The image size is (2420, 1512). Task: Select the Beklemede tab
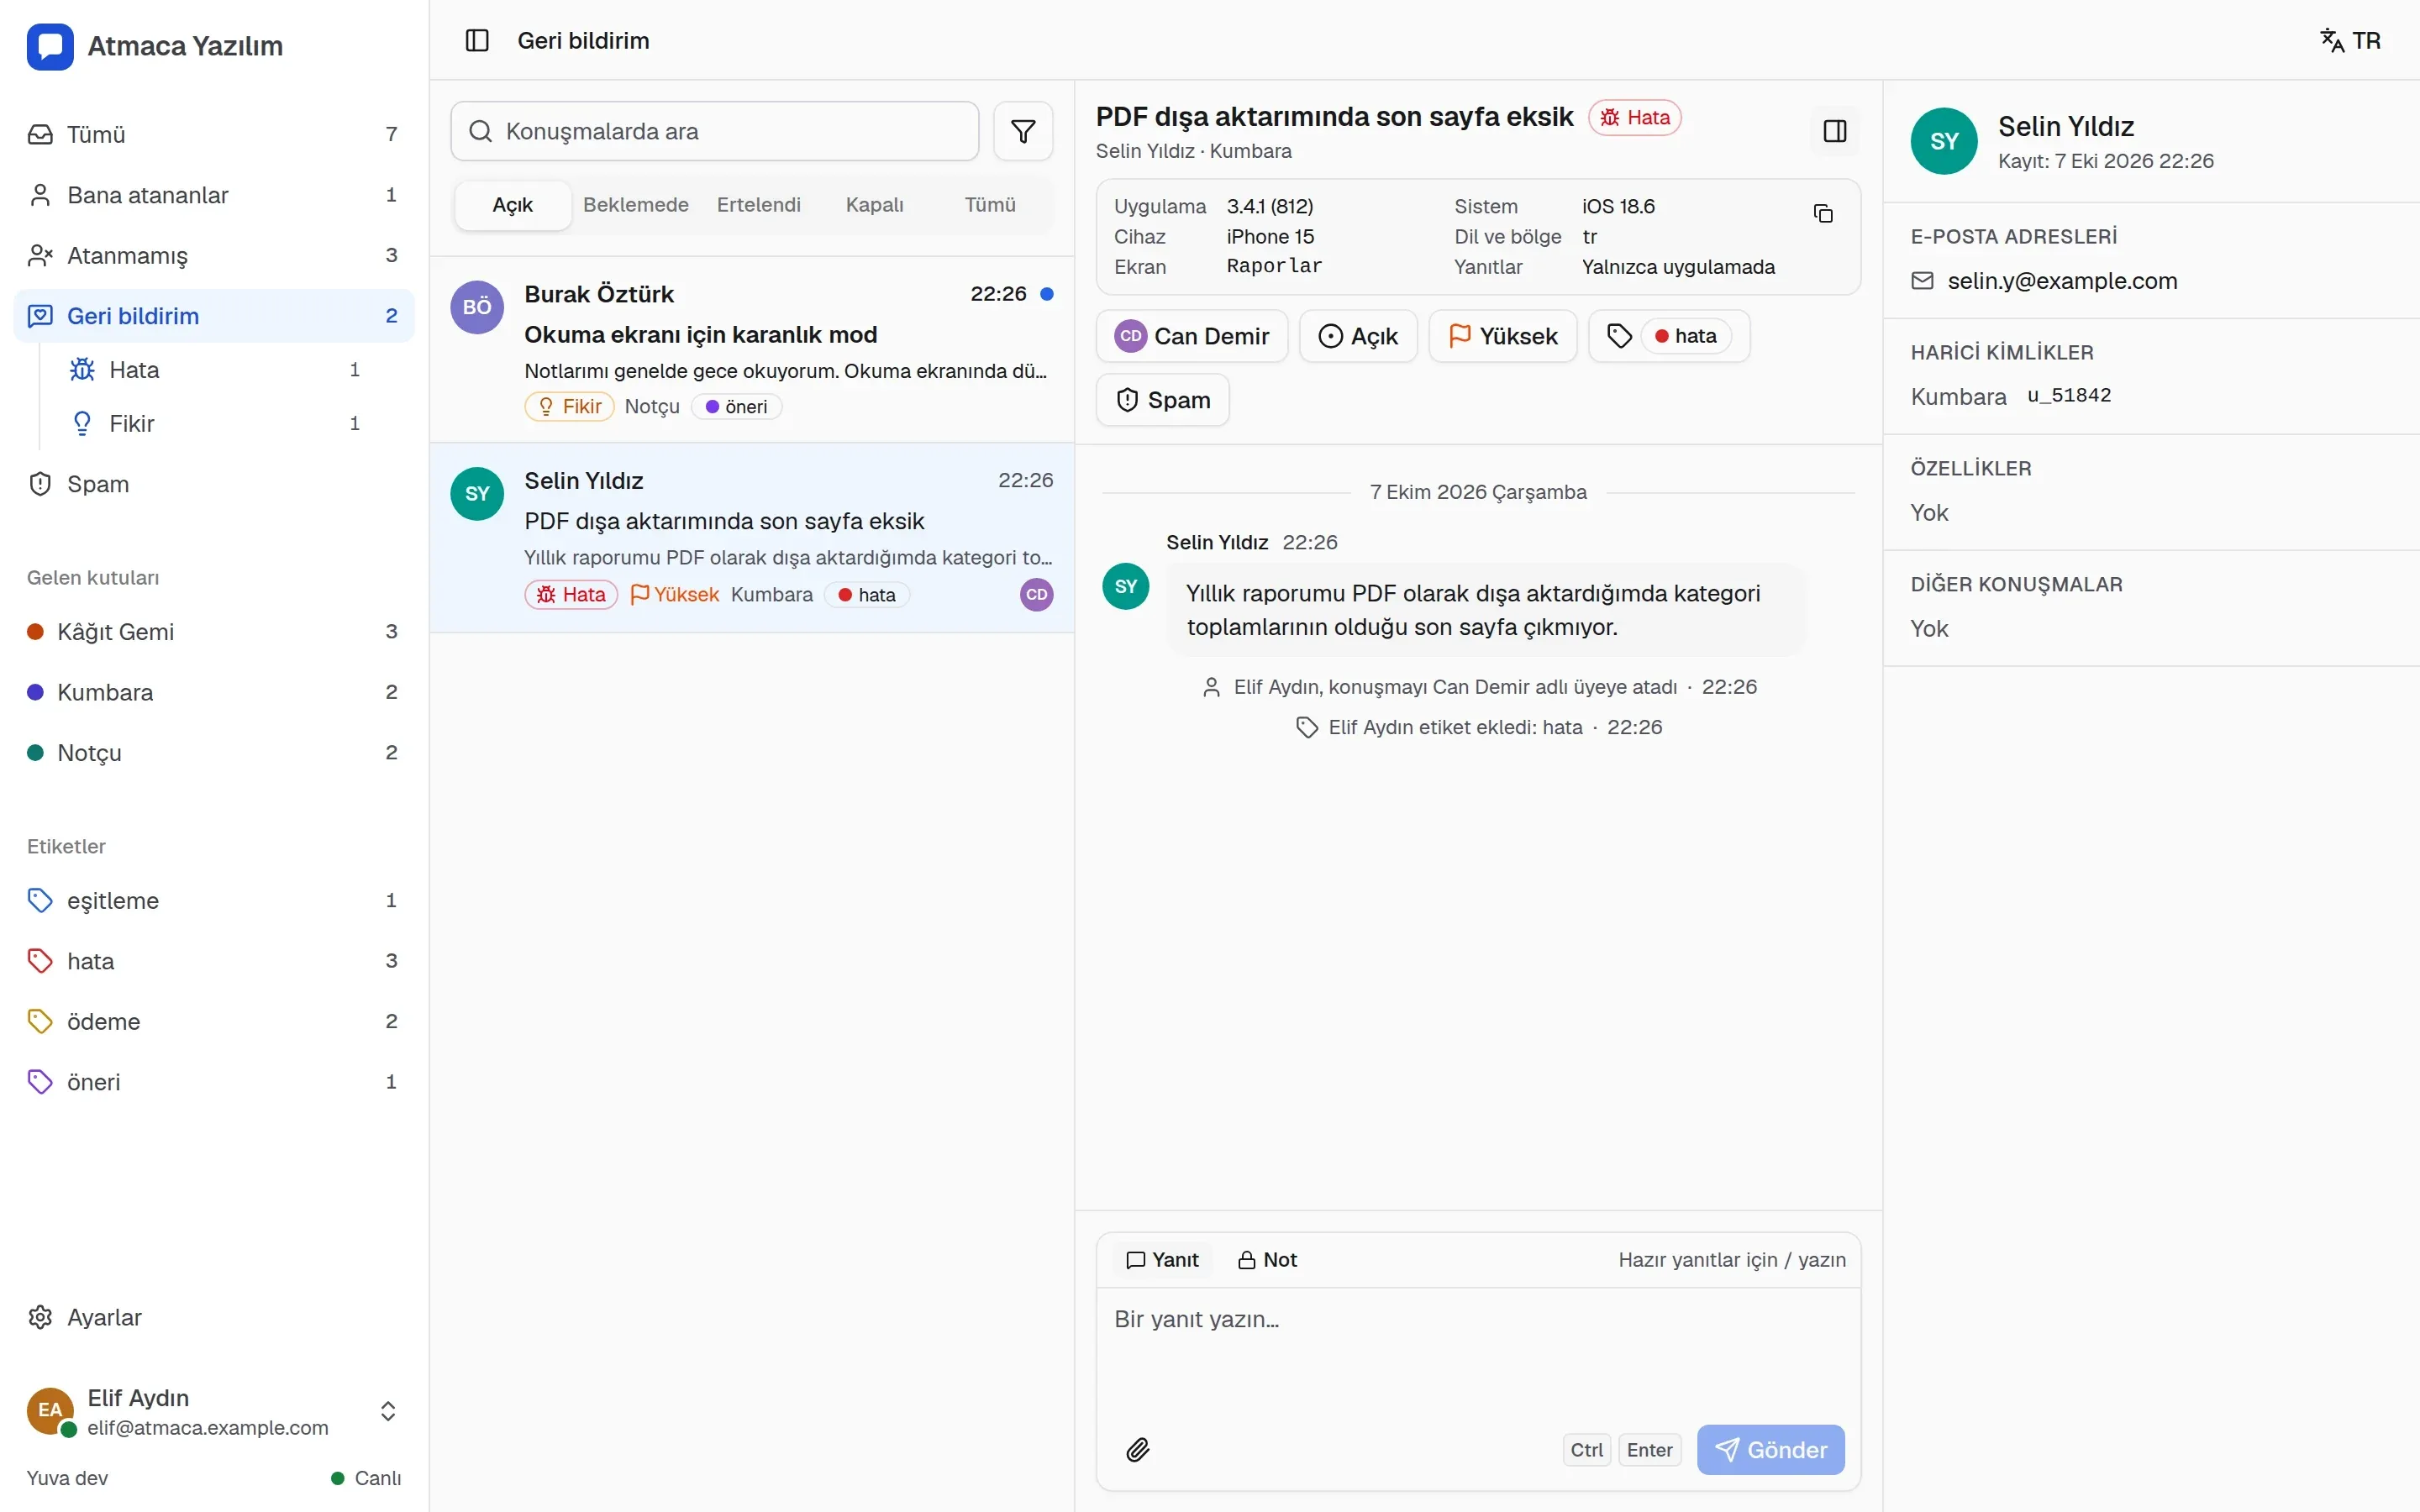[636, 205]
